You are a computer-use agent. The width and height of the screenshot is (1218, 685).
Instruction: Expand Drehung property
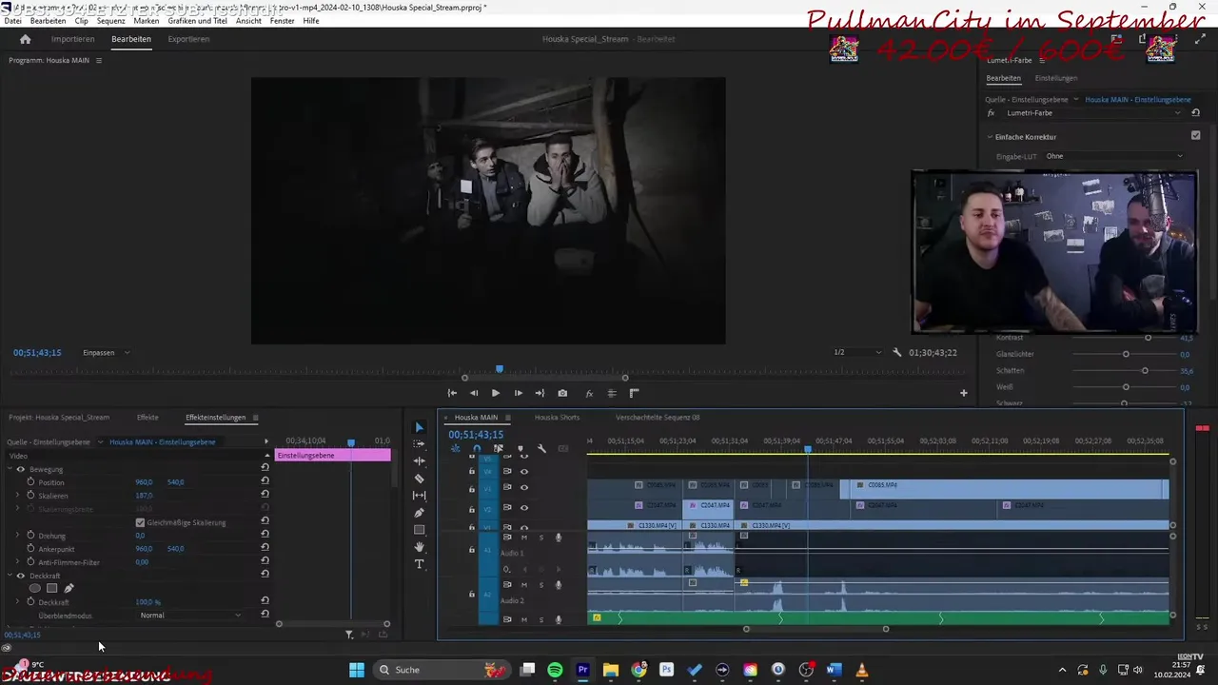click(x=17, y=536)
